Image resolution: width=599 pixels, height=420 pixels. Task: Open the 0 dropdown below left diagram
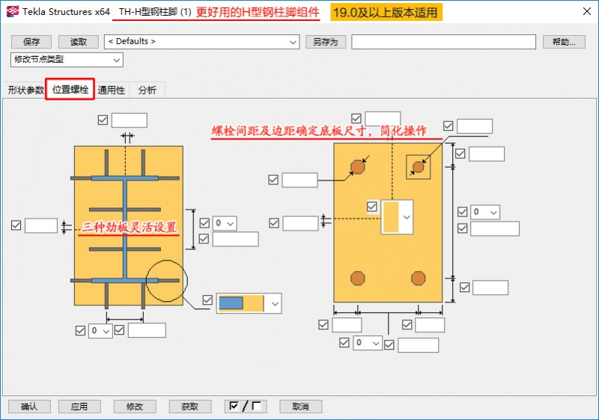100,331
